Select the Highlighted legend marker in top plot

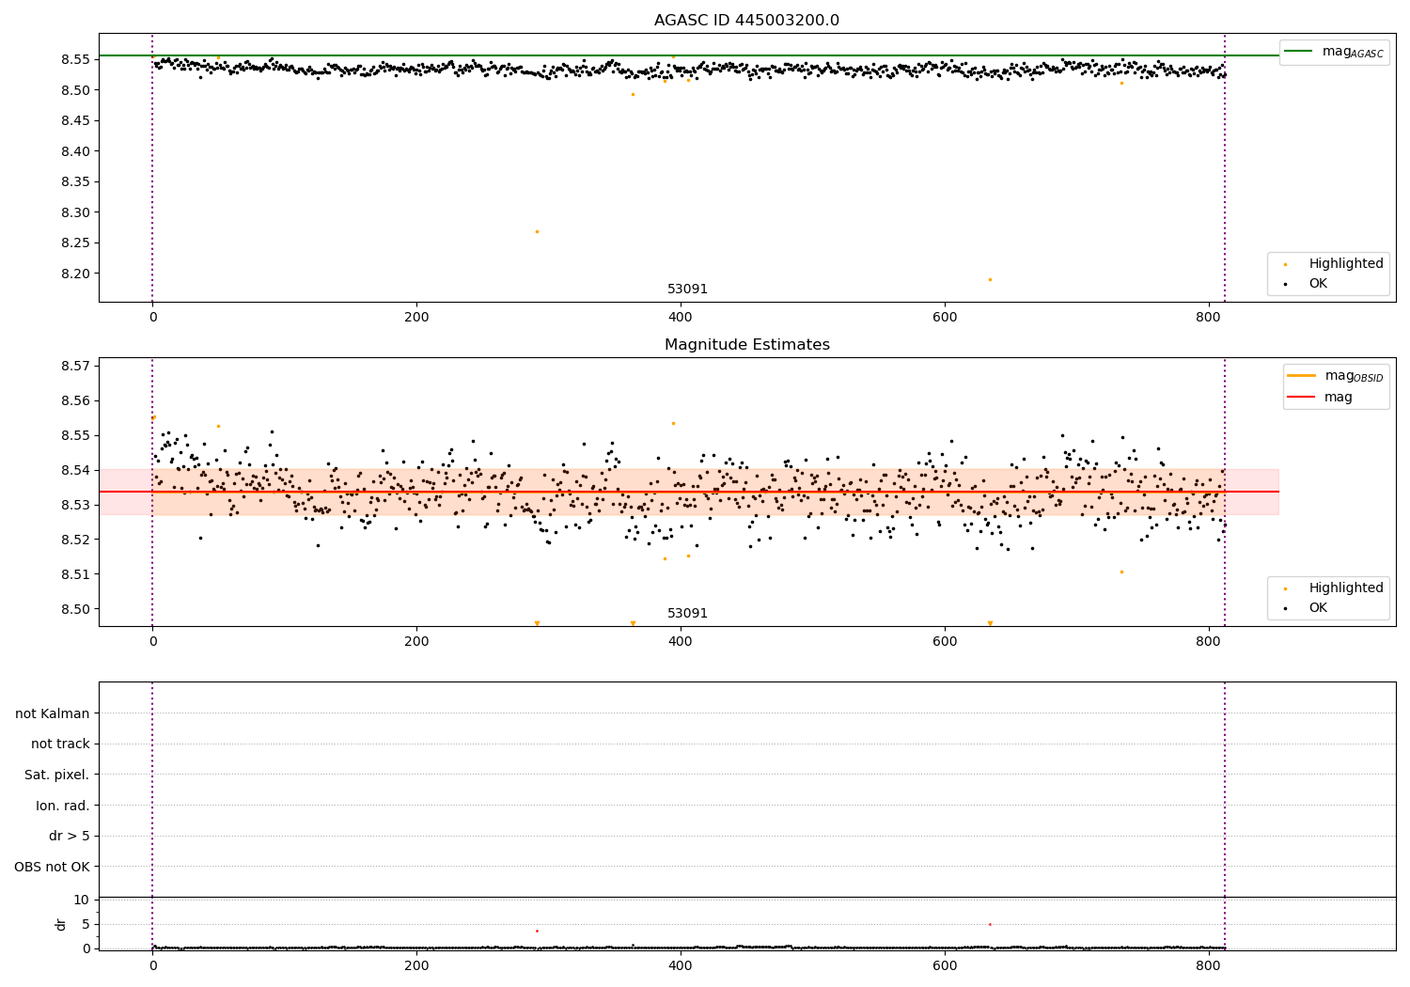(1285, 264)
